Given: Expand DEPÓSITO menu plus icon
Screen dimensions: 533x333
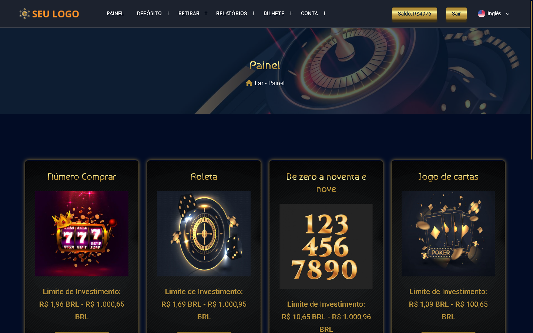Looking at the screenshot, I should [x=168, y=13].
